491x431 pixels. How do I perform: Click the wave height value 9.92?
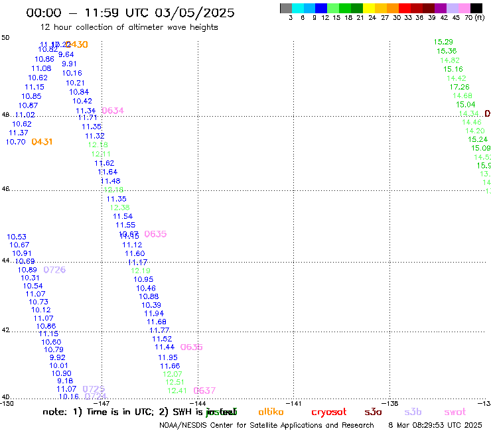point(58,357)
